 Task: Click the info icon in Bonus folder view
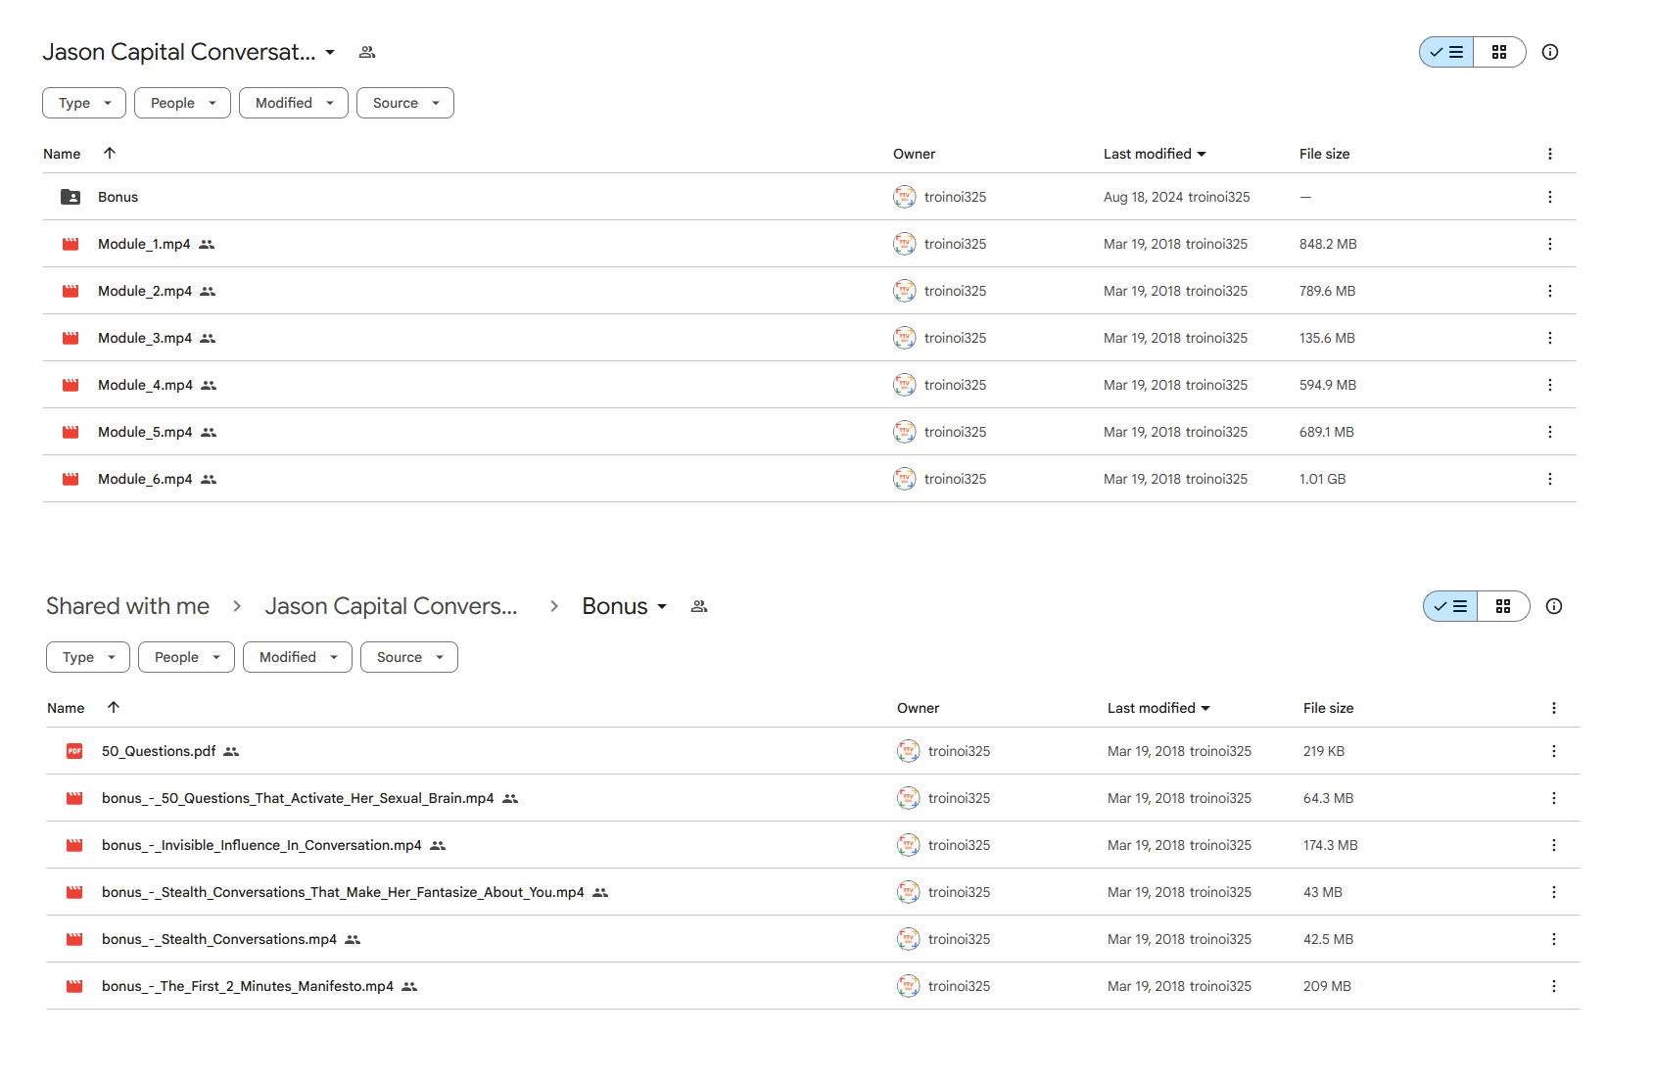click(1553, 606)
